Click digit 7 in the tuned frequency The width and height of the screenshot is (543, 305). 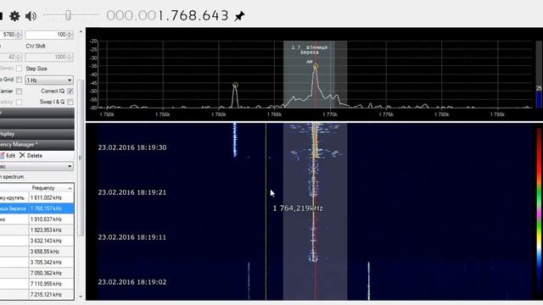tap(174, 15)
